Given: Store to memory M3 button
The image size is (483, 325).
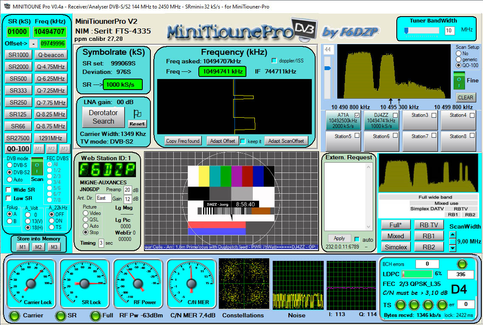Looking at the screenshot, I should (x=54, y=247).
